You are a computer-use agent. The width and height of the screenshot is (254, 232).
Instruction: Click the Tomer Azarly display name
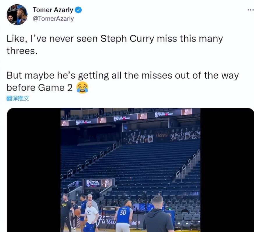(x=53, y=10)
